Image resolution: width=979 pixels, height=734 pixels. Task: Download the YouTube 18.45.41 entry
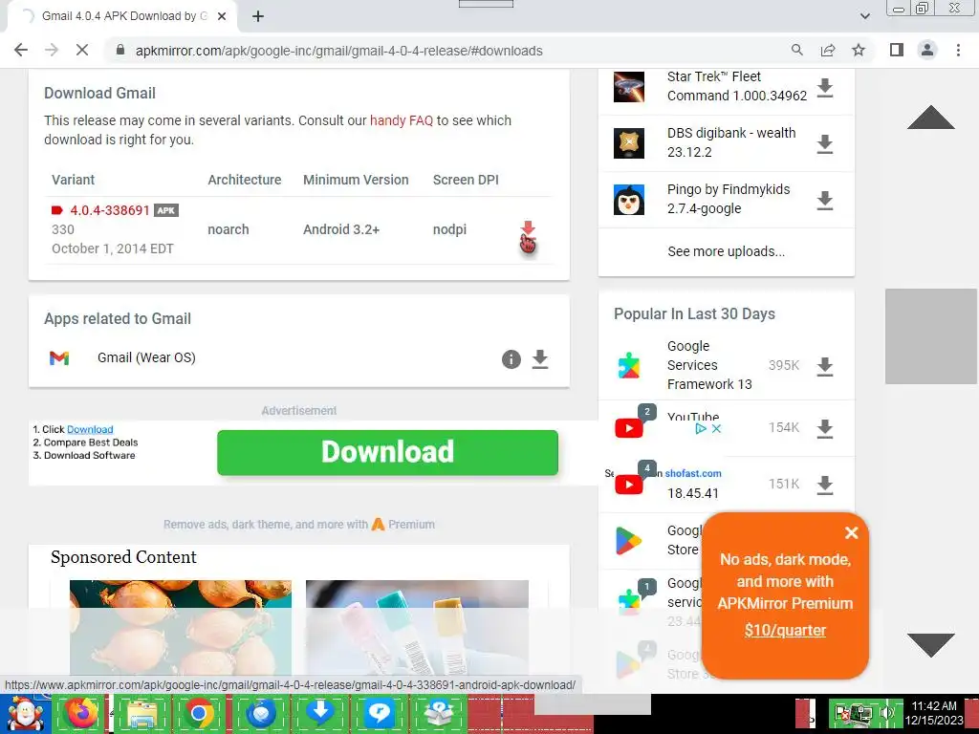tap(825, 485)
